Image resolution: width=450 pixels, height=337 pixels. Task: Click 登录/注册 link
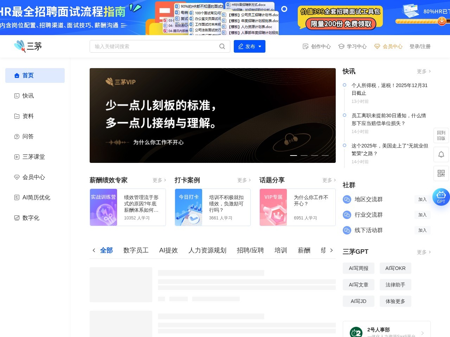(x=420, y=46)
